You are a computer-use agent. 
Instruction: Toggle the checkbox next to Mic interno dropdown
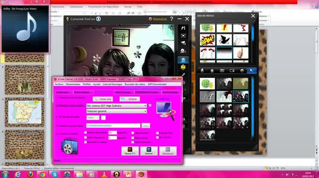(150, 105)
